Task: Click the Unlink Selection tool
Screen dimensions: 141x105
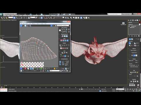Action: coord(4,18)
